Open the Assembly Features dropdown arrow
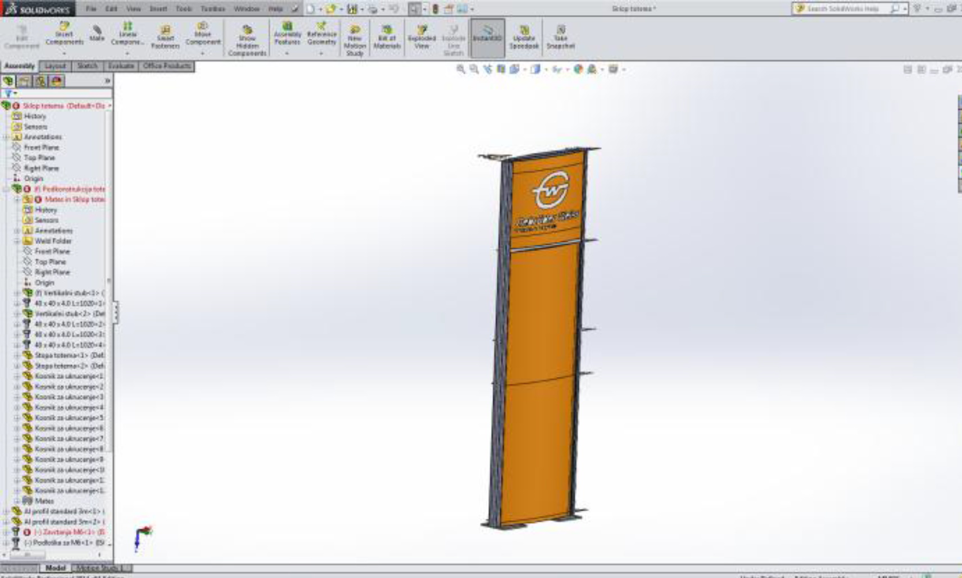The image size is (962, 578). 287,54
